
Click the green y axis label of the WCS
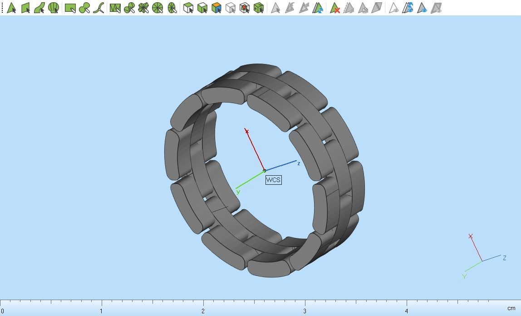pos(238,192)
